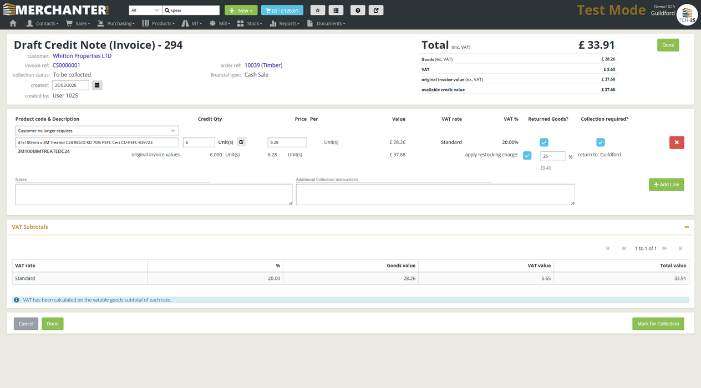The height and width of the screenshot is (388, 701).
Task: Click the Credit Qty input field
Action: (x=199, y=142)
